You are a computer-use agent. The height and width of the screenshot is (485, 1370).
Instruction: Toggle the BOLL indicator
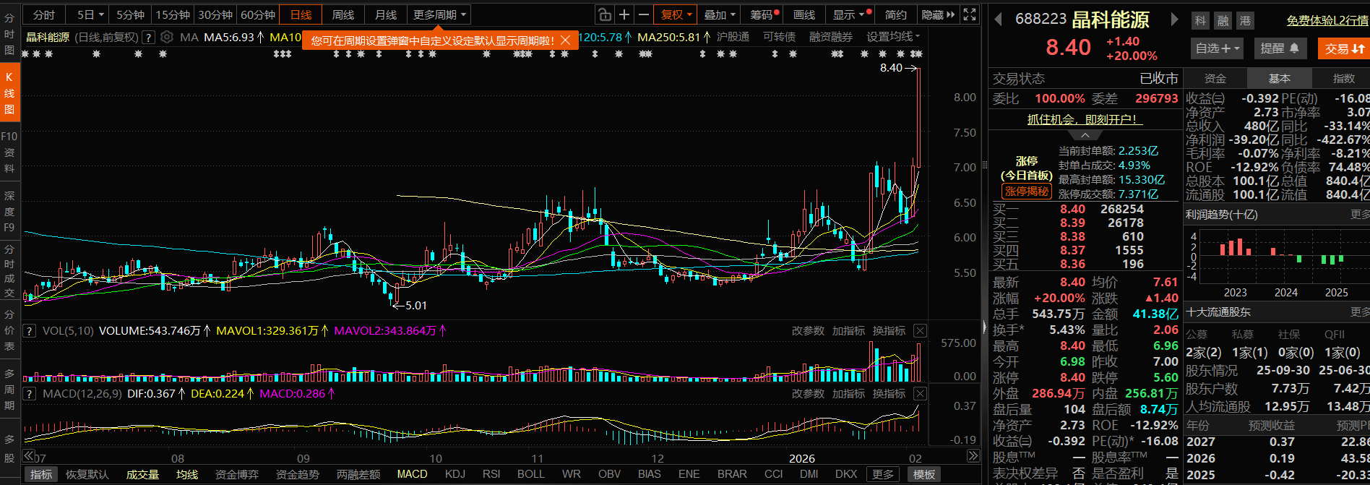click(x=530, y=474)
